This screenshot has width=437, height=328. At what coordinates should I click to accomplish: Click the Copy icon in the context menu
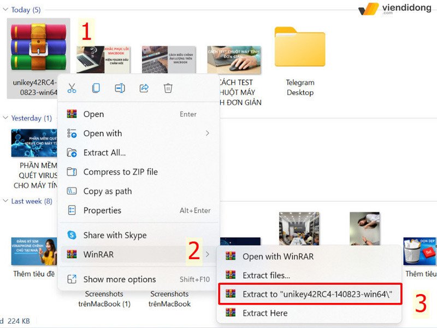96,88
